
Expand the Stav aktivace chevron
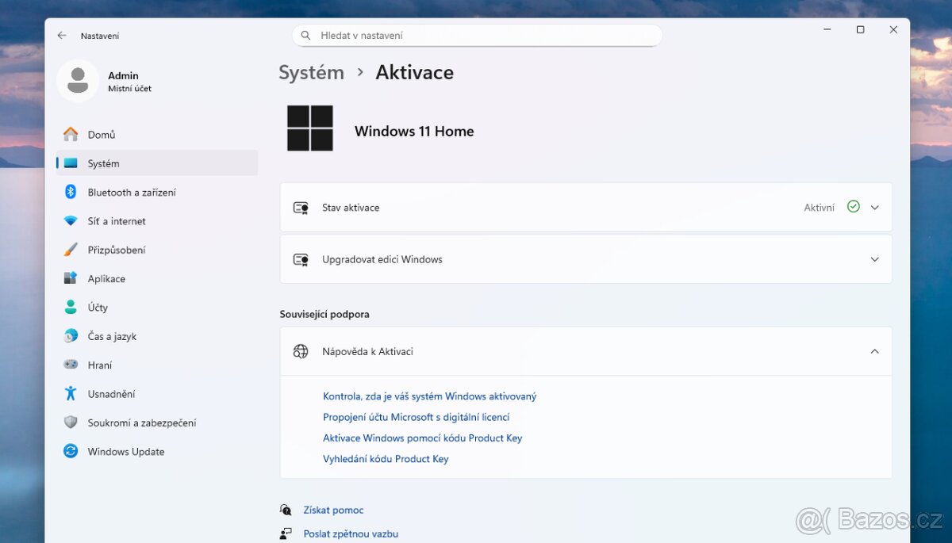coord(875,208)
